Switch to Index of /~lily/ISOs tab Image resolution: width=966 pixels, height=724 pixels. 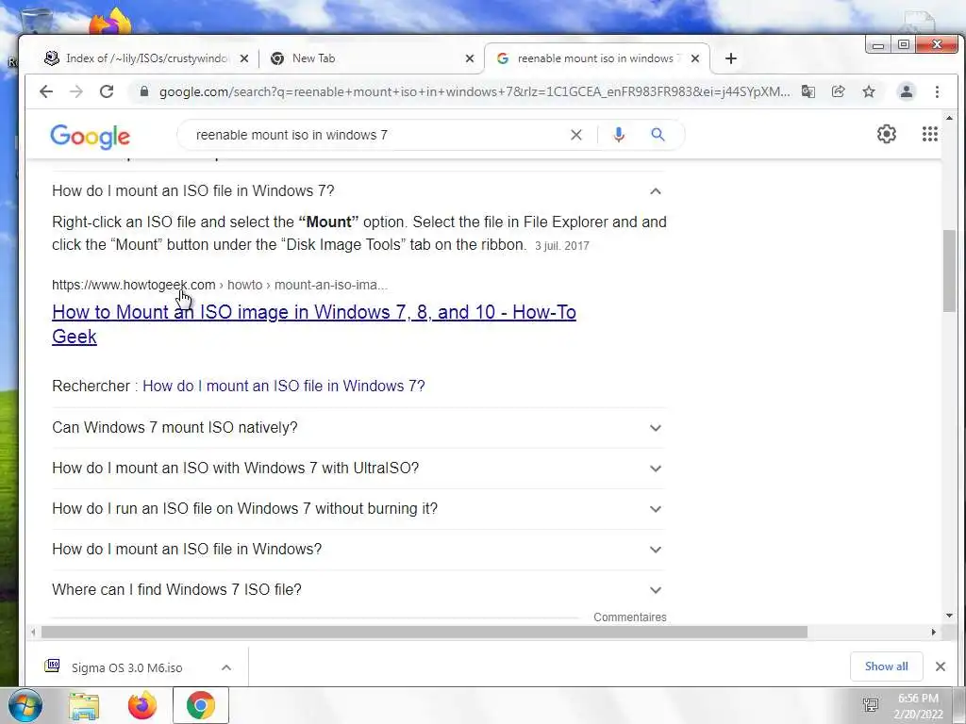tap(145, 58)
